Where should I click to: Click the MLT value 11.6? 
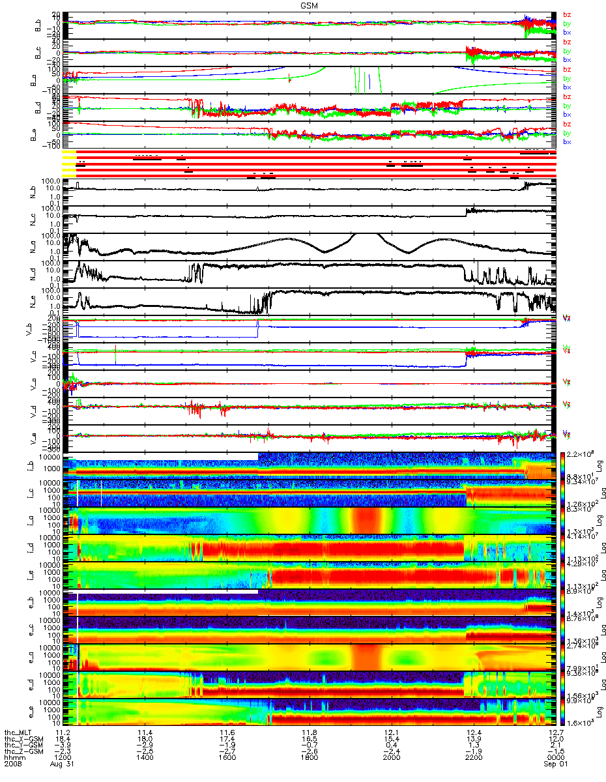tap(227, 732)
